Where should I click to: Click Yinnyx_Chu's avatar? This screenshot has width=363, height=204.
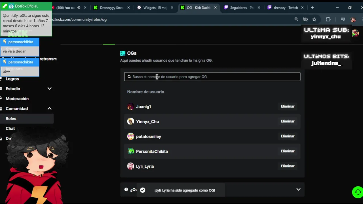pyautogui.click(x=131, y=122)
